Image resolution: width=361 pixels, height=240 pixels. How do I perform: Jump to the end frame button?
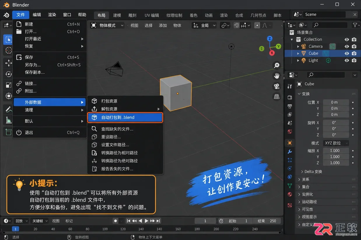pyautogui.click(x=158, y=221)
